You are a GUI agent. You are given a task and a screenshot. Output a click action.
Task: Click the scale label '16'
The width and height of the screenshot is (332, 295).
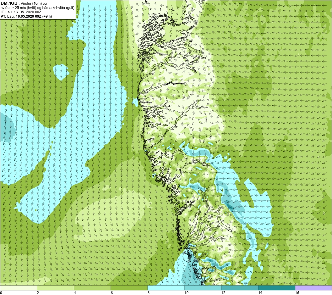pyautogui.click(x=297, y=293)
